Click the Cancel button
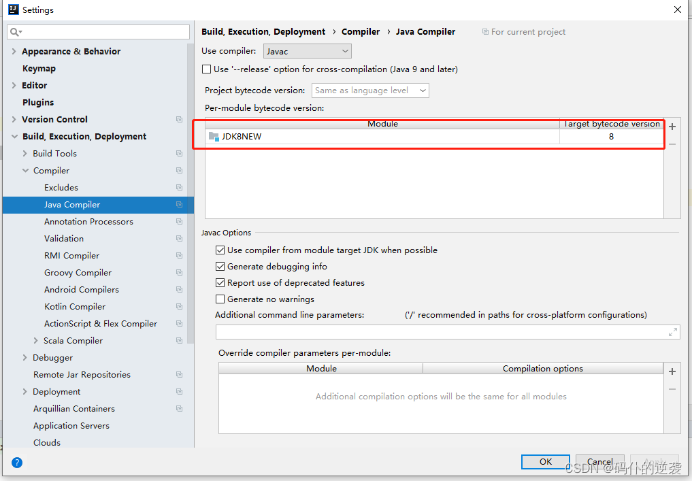The image size is (692, 481). click(x=599, y=461)
